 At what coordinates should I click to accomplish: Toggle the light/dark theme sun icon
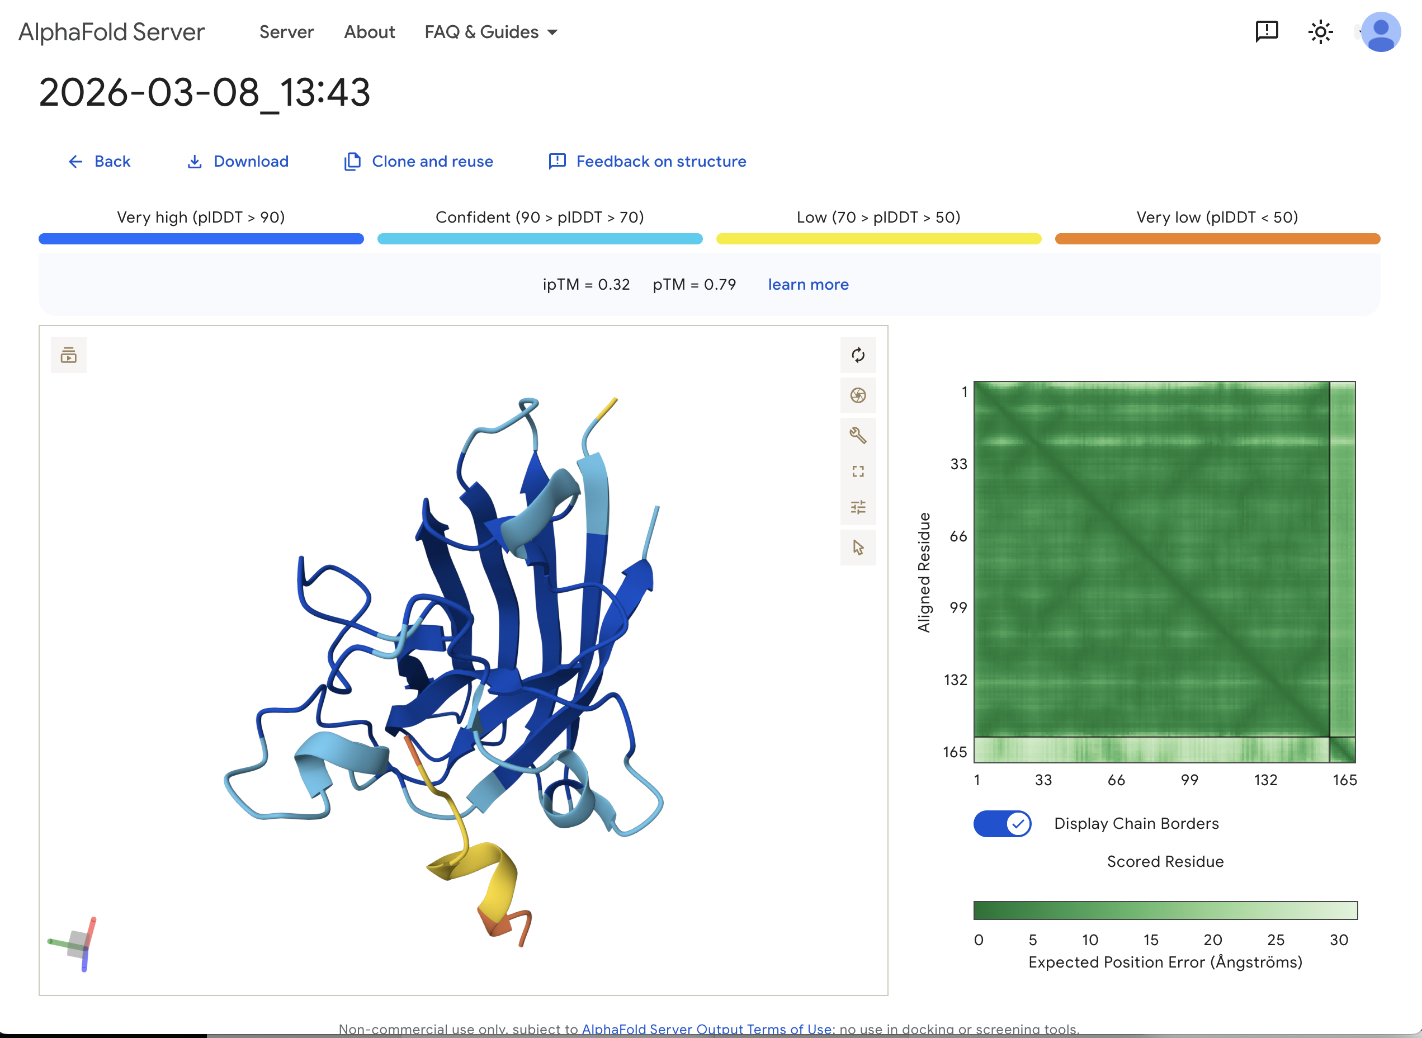click(x=1320, y=31)
